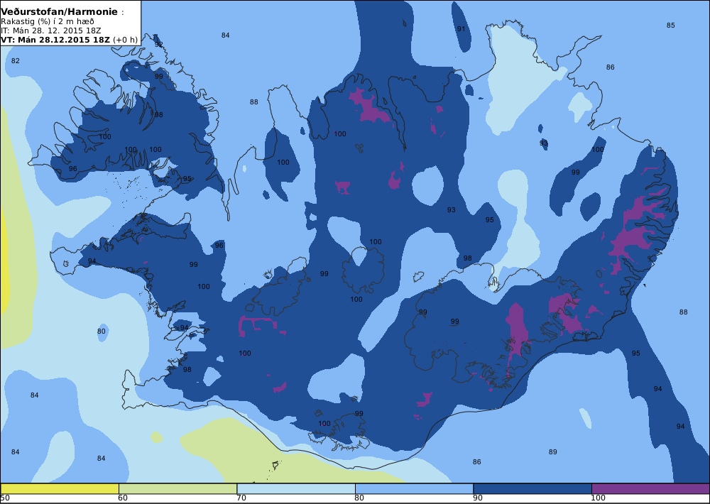Screen dimensions: 710x504
Task: Click the '89' humidity value on the map
Action: [x=553, y=452]
